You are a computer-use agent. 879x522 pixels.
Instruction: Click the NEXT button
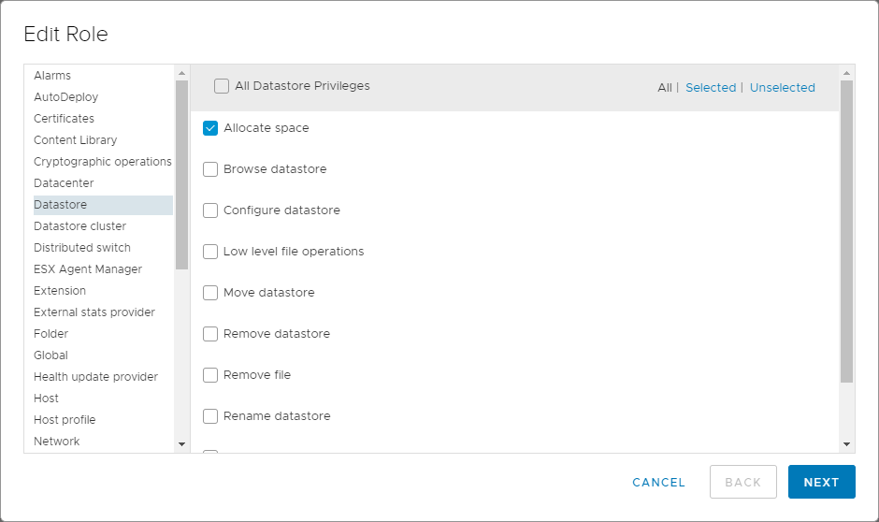821,482
